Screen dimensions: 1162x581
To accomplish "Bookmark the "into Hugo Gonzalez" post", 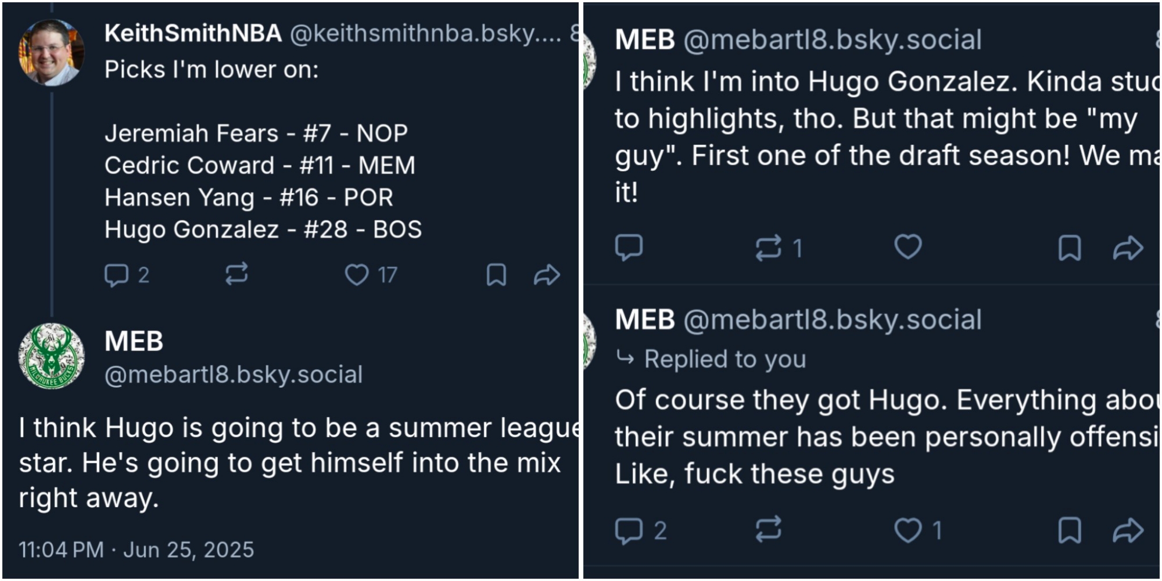I will tap(1069, 248).
